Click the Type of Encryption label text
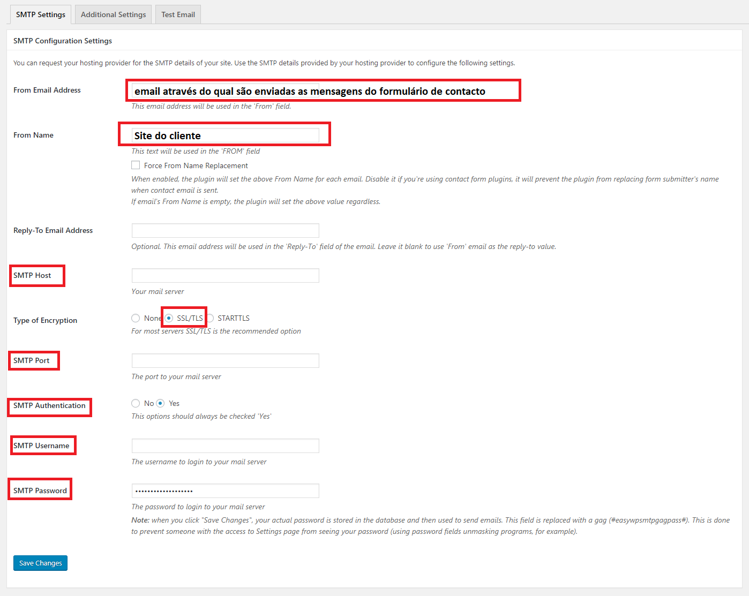The width and height of the screenshot is (749, 596). [45, 320]
